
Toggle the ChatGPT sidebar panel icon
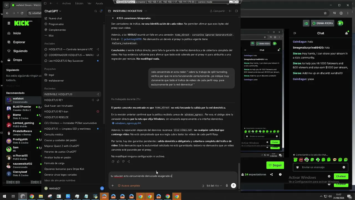click(x=45, y=3)
